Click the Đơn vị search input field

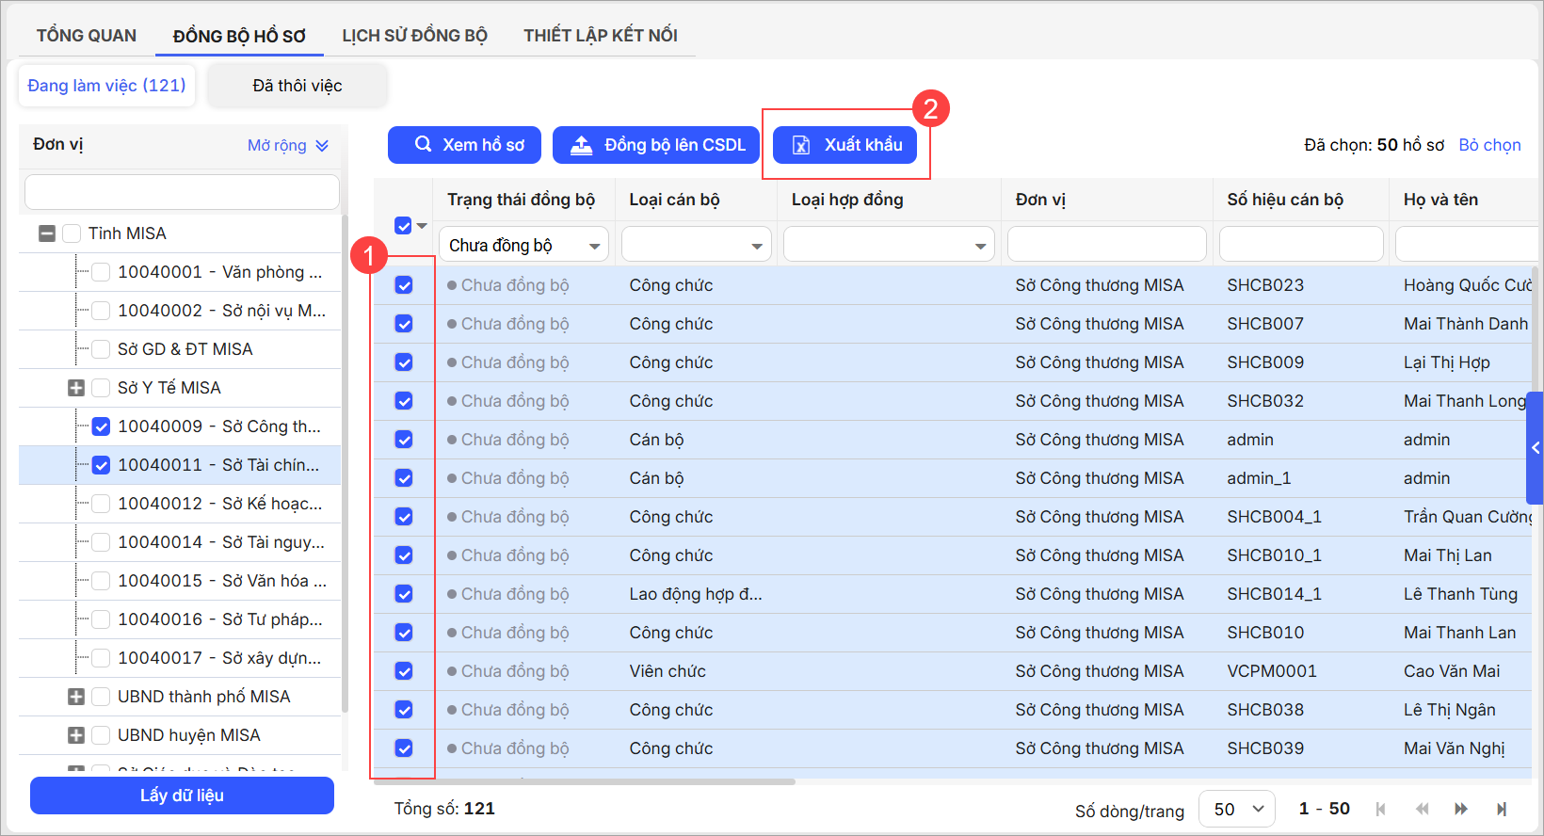(182, 192)
